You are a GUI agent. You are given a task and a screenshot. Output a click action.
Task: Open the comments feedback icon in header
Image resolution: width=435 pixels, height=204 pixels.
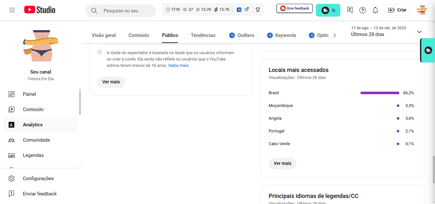point(350,10)
